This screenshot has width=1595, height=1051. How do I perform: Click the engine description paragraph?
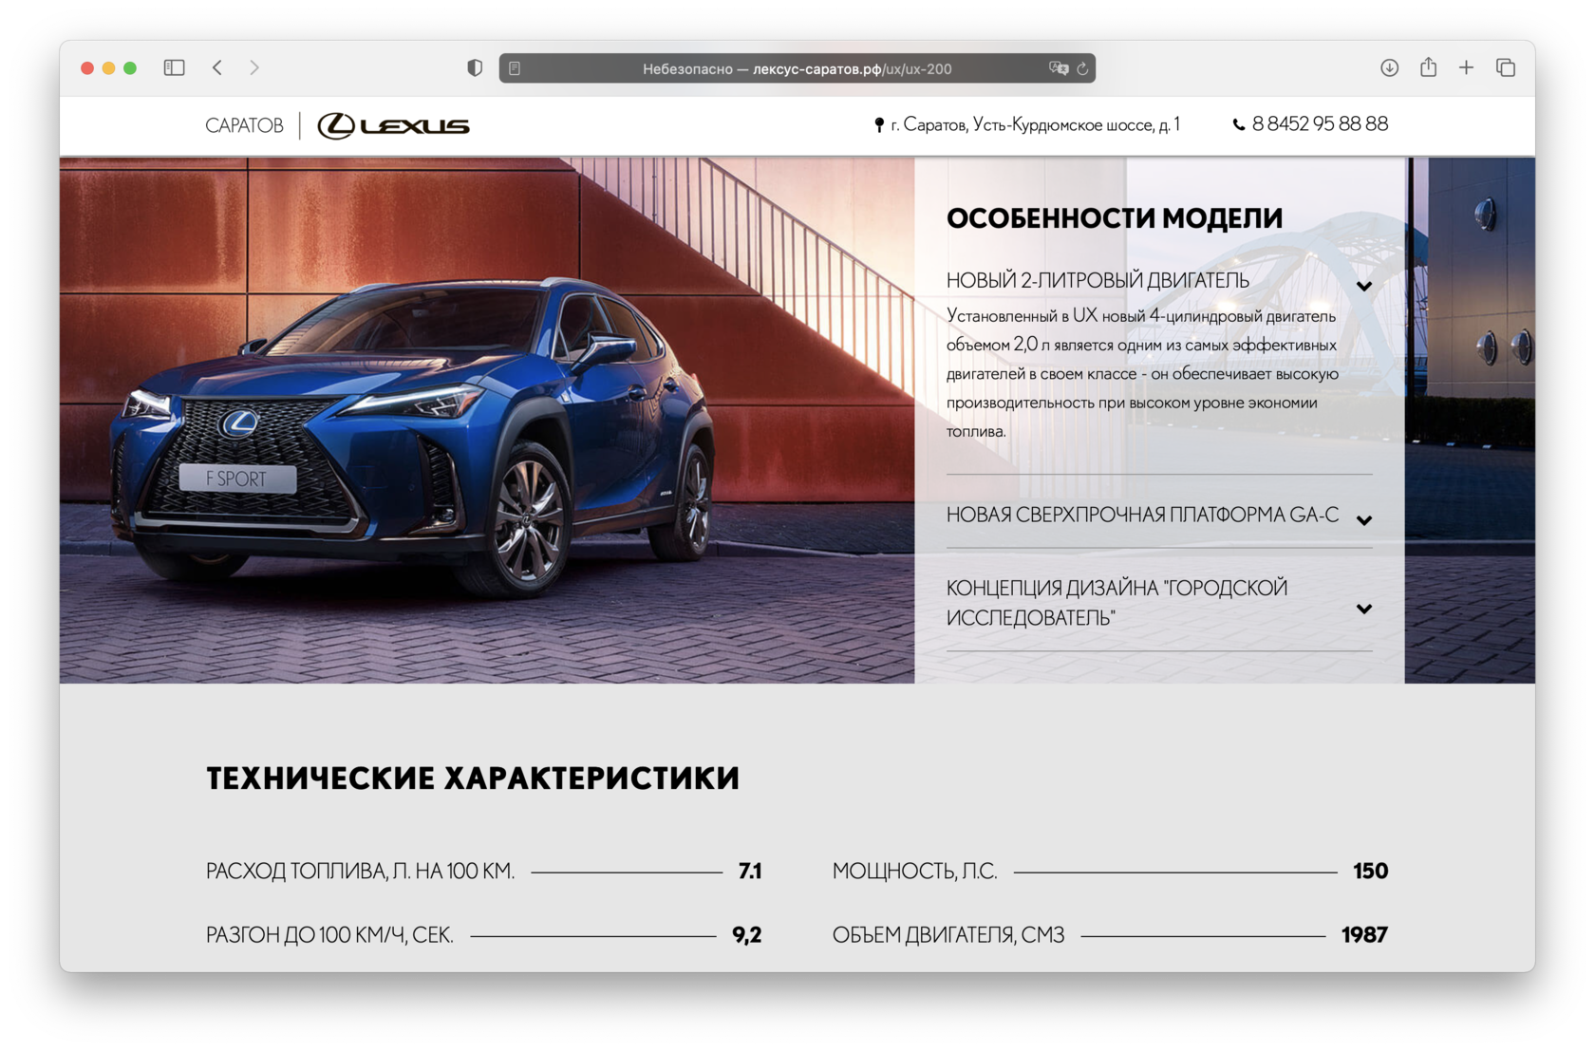1143,373
